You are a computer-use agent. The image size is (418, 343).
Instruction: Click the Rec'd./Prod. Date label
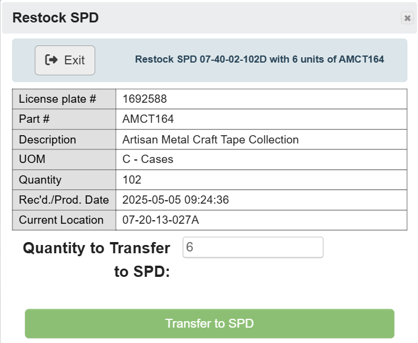(64, 200)
